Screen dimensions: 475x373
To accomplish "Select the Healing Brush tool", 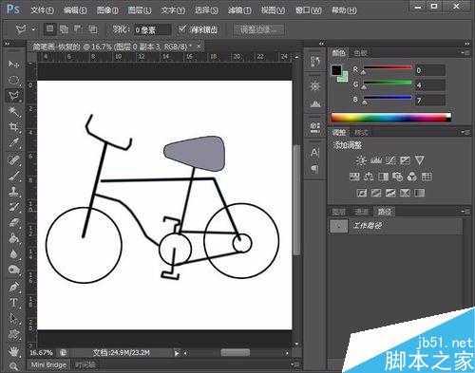I will click(13, 160).
